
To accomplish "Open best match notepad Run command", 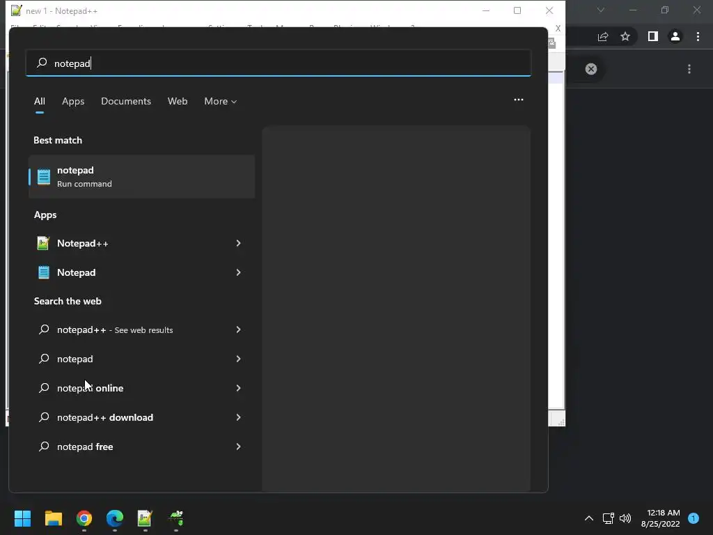I will point(142,176).
